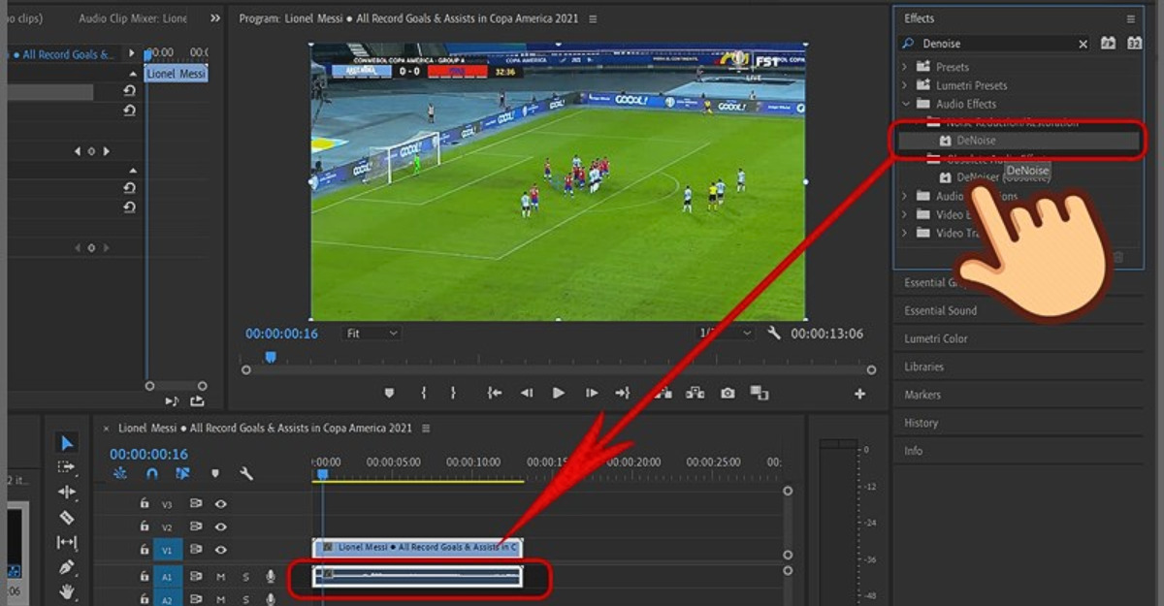Toggle V1 track targeting
This screenshot has width=1164, height=606.
pos(168,550)
